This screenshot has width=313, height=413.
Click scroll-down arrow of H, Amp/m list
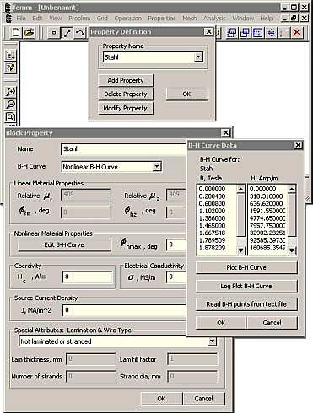(x=292, y=251)
